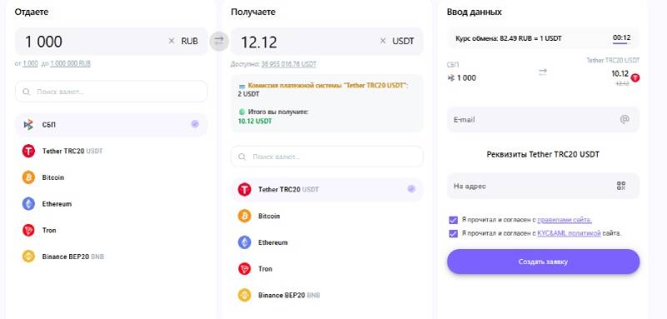667x319 pixels.
Task: Open QR scanner in address field
Action: pyautogui.click(x=621, y=186)
